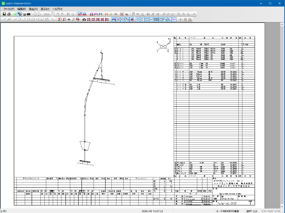Toggle the highlighted red-blue dimension icon after the sparkle
285x213 pixels.
(80, 14)
